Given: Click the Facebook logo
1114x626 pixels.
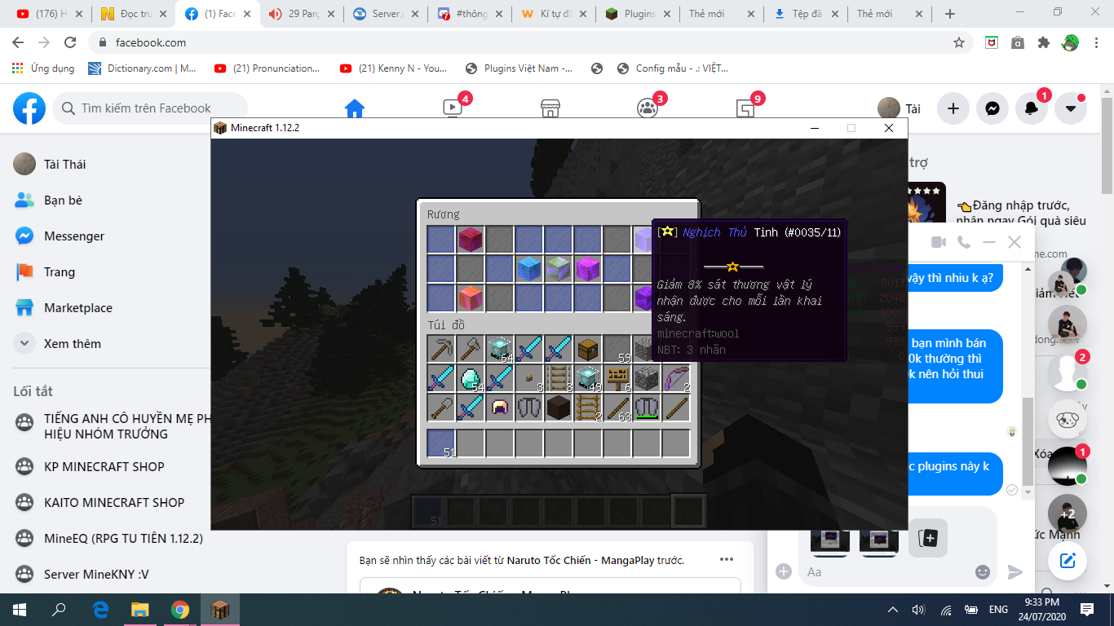Looking at the screenshot, I should click(x=29, y=108).
